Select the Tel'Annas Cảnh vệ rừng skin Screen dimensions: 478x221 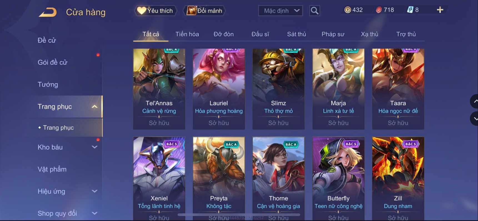pyautogui.click(x=159, y=89)
